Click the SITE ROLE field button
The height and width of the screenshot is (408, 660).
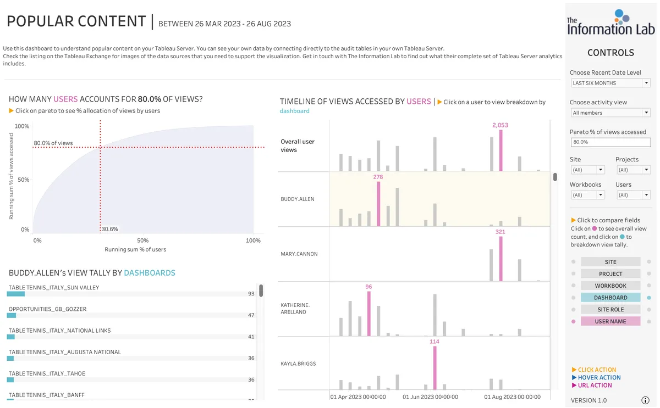point(610,309)
